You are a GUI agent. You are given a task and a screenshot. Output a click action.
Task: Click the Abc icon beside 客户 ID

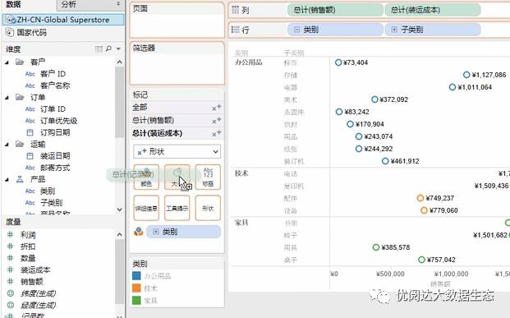[30, 74]
